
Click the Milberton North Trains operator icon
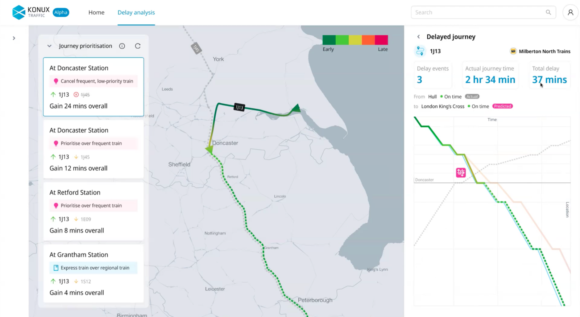coord(513,51)
